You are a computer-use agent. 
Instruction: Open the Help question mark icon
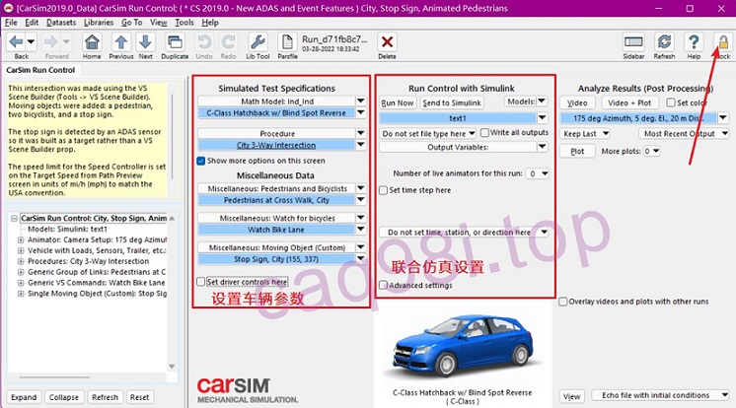click(x=694, y=42)
